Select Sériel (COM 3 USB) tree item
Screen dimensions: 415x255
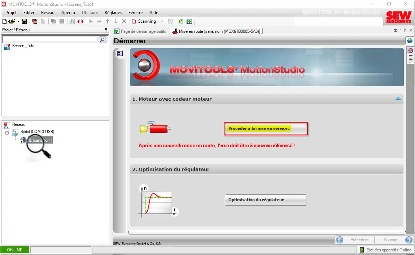(x=37, y=132)
